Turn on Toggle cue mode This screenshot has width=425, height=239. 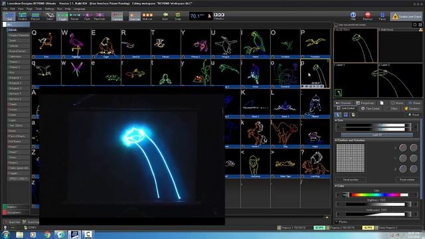pos(62,16)
